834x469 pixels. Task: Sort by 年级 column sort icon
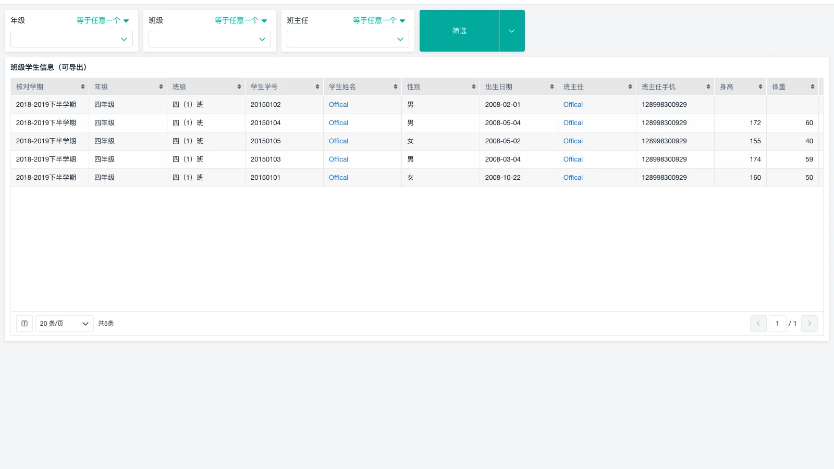(x=161, y=87)
